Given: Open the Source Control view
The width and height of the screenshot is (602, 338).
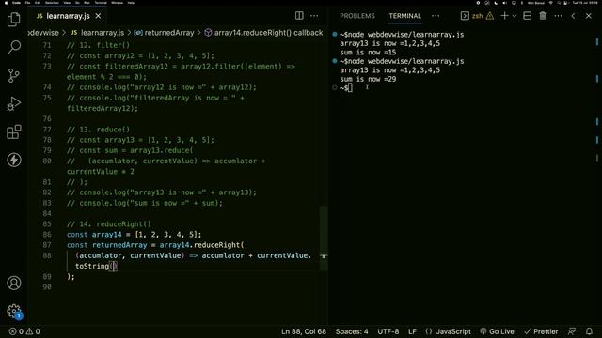Looking at the screenshot, I should pos(14,75).
